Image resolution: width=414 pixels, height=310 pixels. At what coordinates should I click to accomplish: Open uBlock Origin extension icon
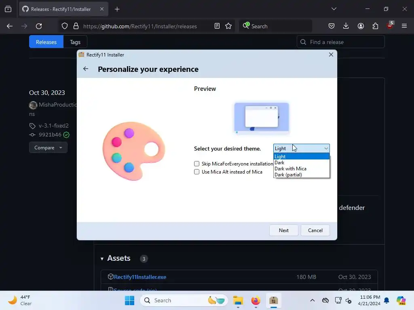(x=390, y=25)
